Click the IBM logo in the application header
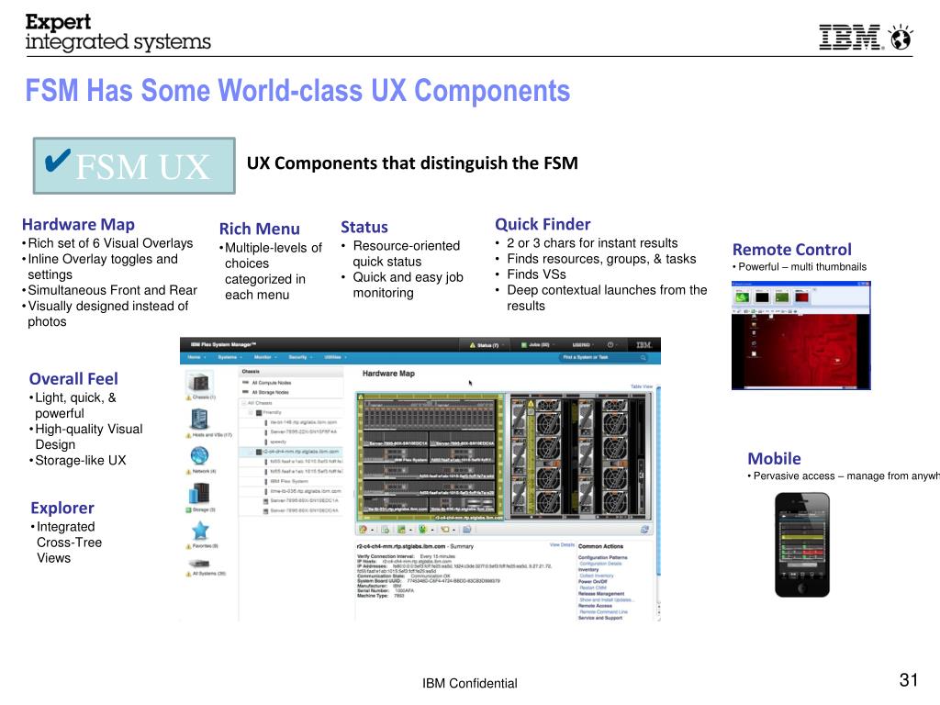Screen dimensions: 940x705 pyautogui.click(x=643, y=345)
